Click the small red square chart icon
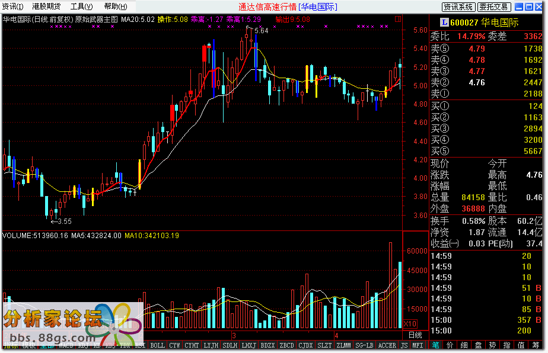 (x=398, y=19)
